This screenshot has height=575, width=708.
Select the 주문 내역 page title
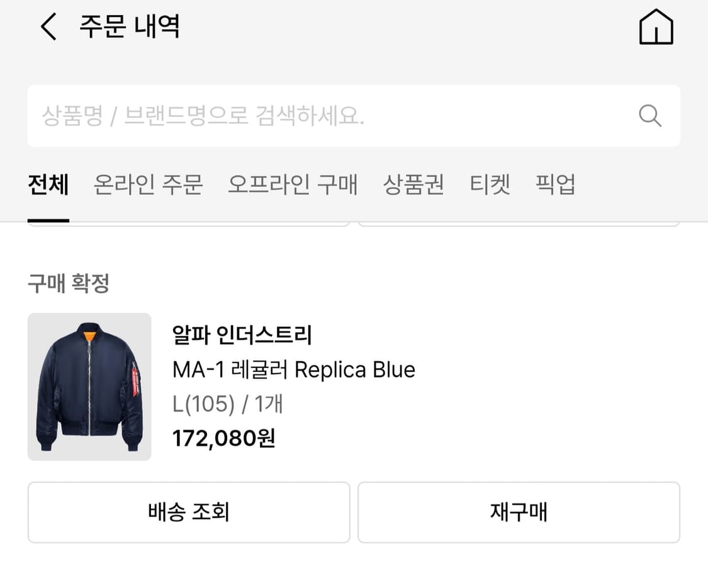[128, 27]
